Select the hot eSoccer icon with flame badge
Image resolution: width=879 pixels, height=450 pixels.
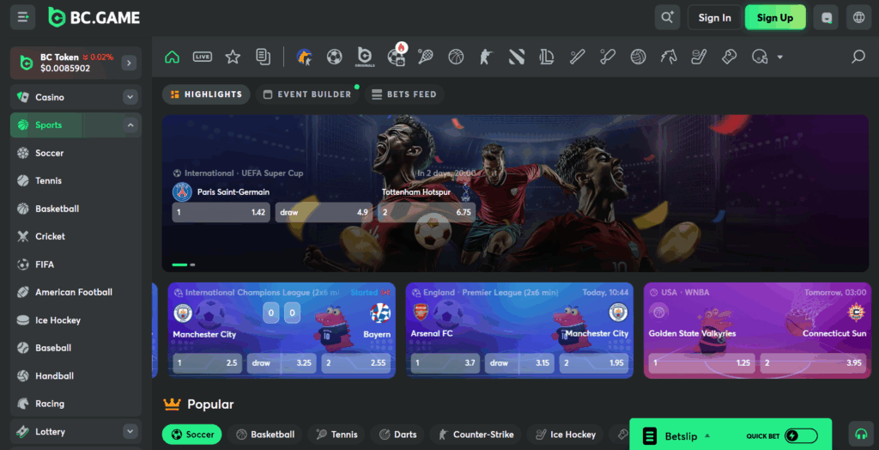coord(396,56)
